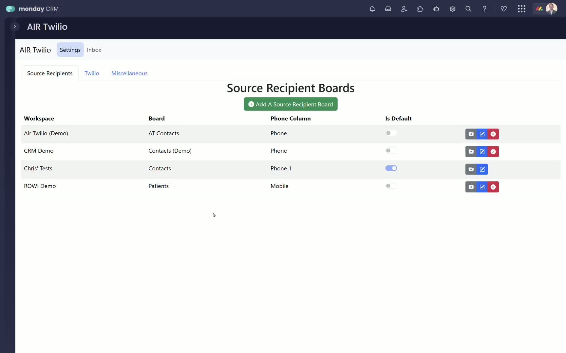Switch to the Inbox tab
This screenshot has height=353, width=566.
(94, 50)
